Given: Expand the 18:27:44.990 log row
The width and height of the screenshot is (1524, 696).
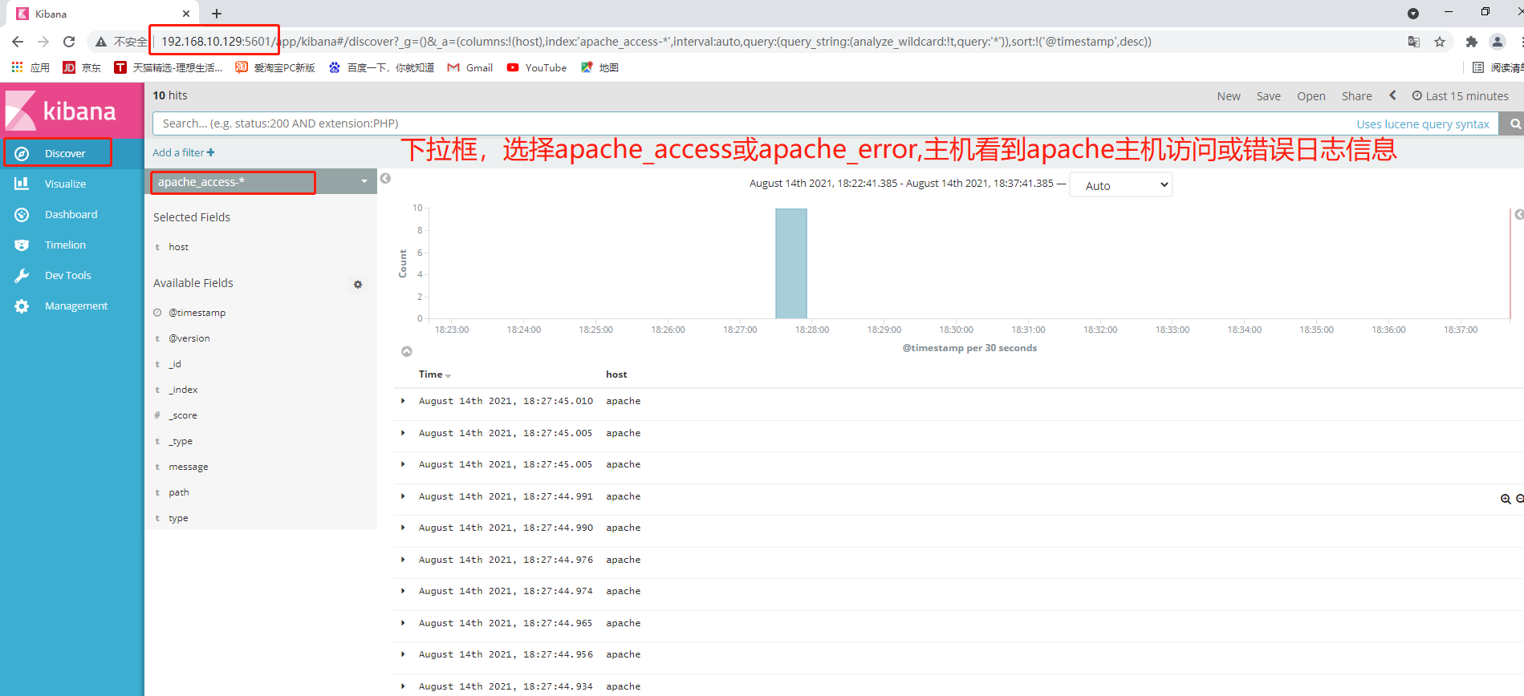Looking at the screenshot, I should click(403, 528).
